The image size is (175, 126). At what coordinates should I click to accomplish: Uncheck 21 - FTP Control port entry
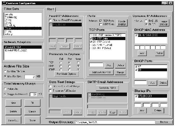pyautogui.click(x=91, y=42)
